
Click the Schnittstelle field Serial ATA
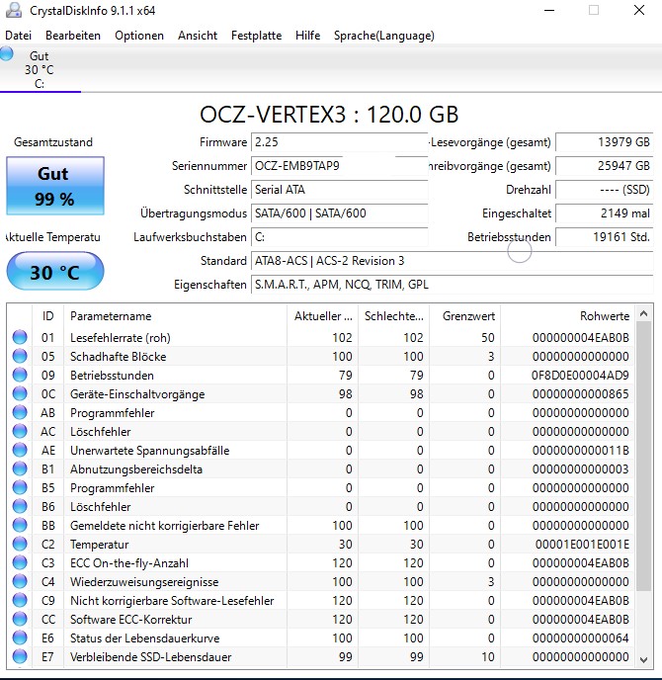(340, 190)
